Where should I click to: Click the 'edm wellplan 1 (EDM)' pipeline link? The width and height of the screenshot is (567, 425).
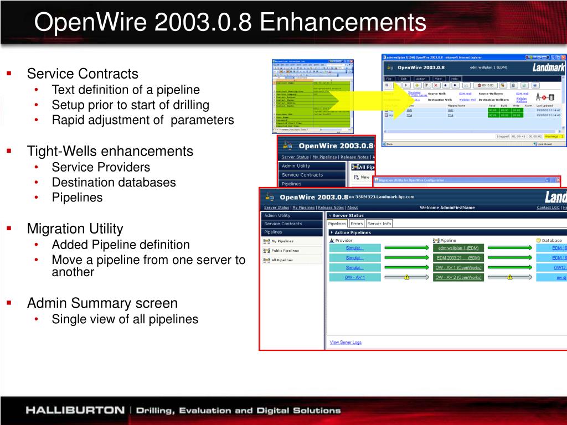tap(458, 248)
